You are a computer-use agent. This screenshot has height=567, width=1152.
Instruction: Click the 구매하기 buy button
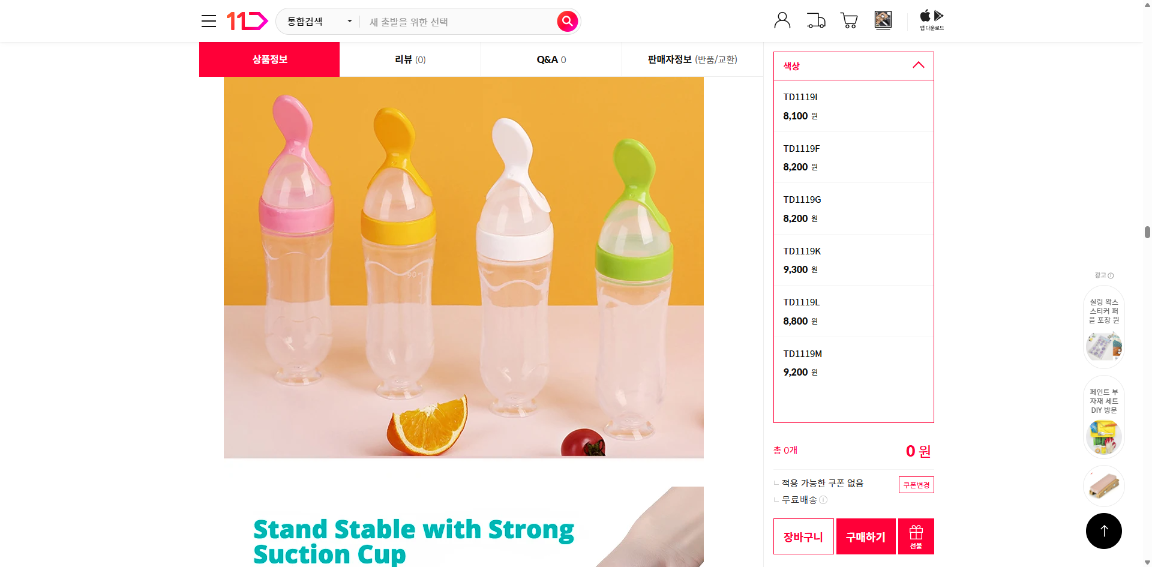866,536
